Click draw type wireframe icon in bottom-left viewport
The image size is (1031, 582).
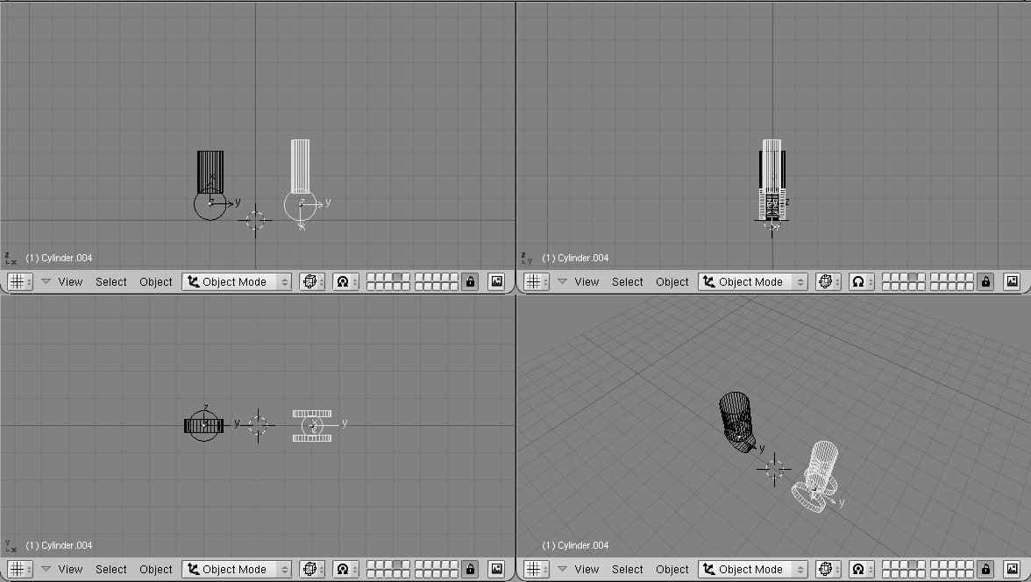click(x=312, y=569)
